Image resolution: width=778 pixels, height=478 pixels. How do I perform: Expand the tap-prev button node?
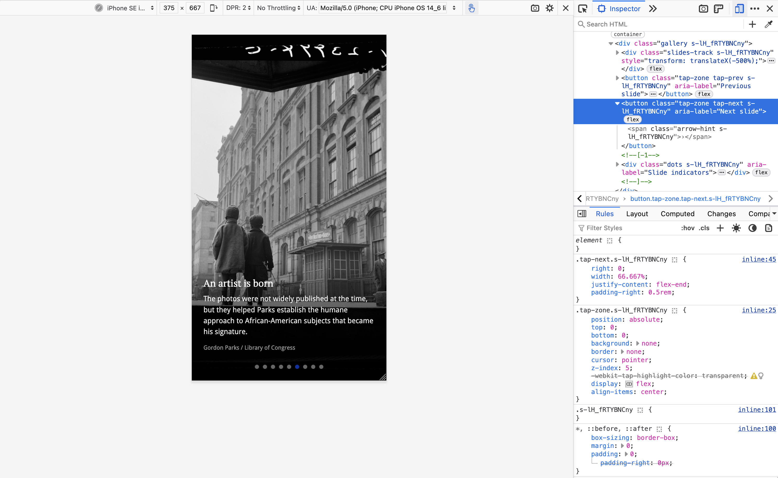pos(617,78)
